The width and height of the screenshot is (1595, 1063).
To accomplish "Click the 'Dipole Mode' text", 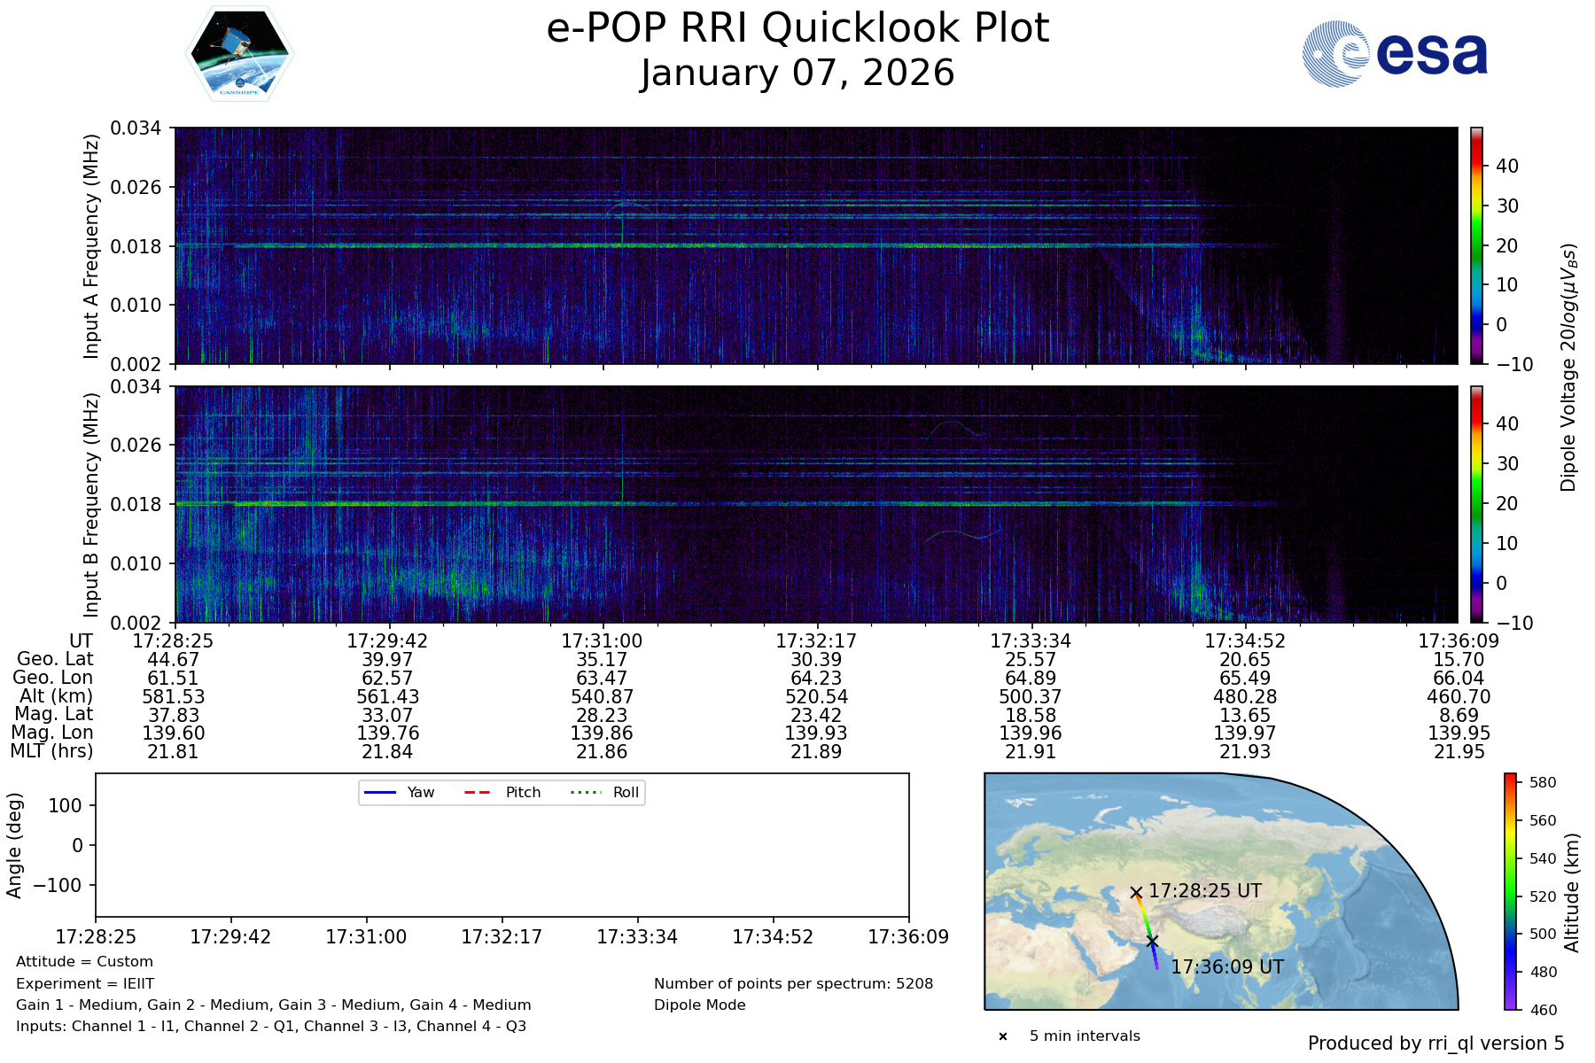I will pyautogui.click(x=699, y=1005).
